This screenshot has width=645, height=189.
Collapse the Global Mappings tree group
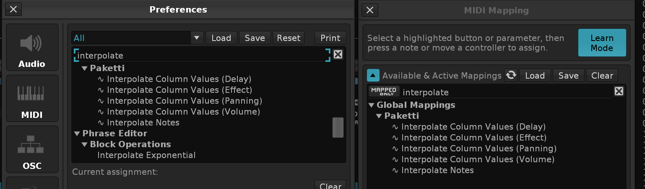click(x=371, y=105)
